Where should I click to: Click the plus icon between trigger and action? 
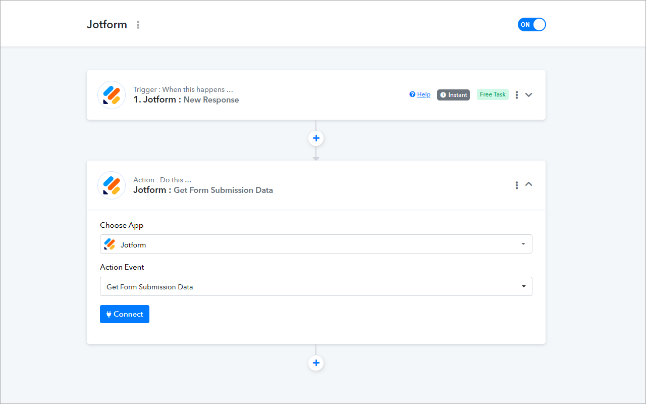(x=316, y=138)
